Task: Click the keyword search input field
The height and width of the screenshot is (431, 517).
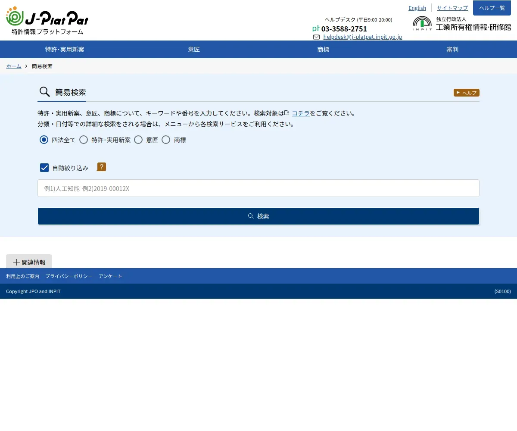Action: pos(258,188)
